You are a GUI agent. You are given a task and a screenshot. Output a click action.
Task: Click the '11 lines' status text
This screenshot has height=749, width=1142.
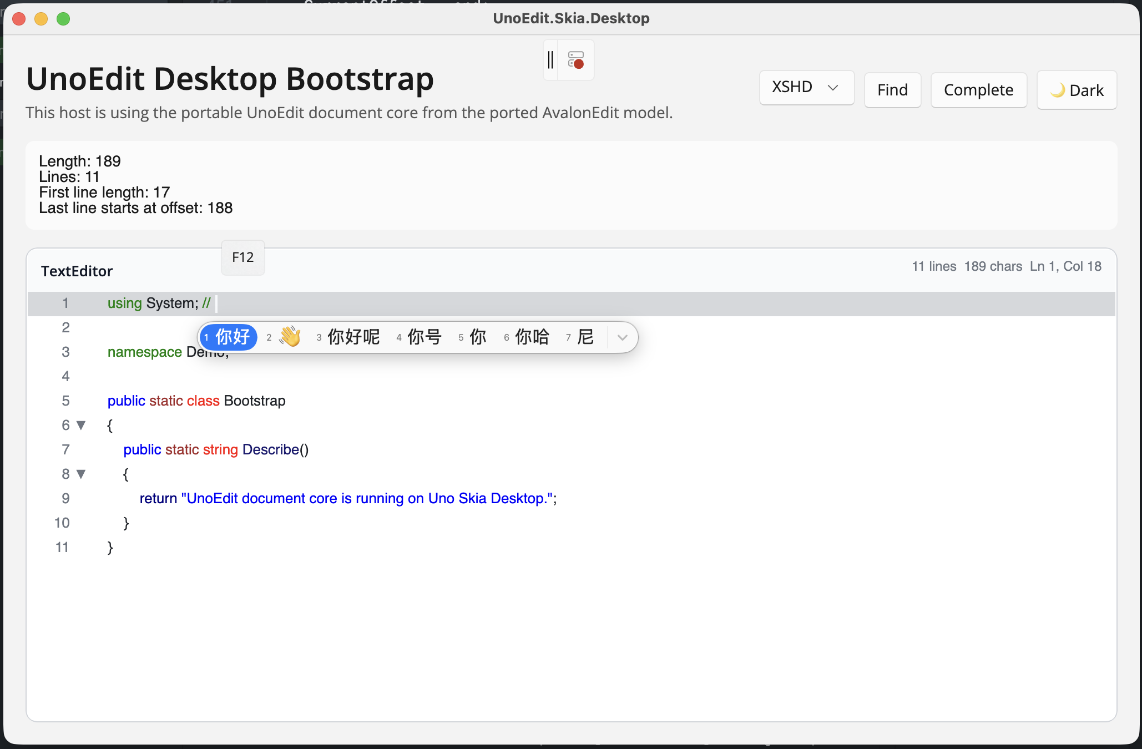(x=934, y=266)
